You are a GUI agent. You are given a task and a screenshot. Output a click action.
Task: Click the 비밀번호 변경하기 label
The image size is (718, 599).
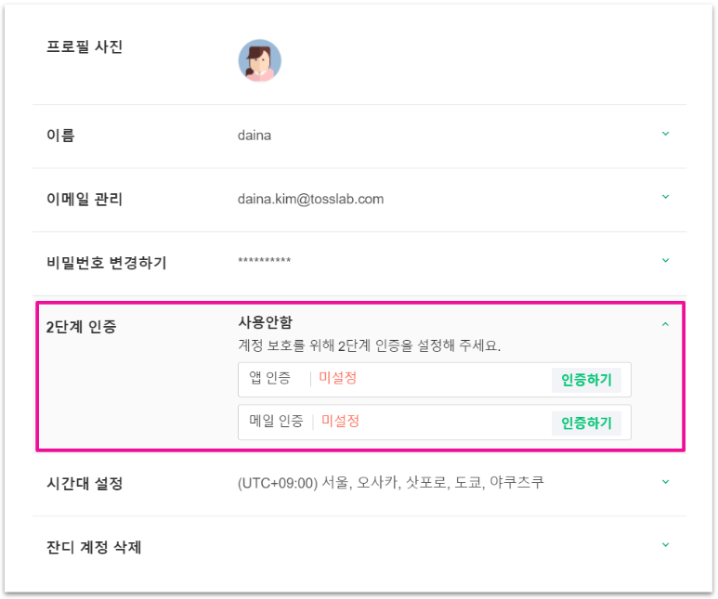107,263
